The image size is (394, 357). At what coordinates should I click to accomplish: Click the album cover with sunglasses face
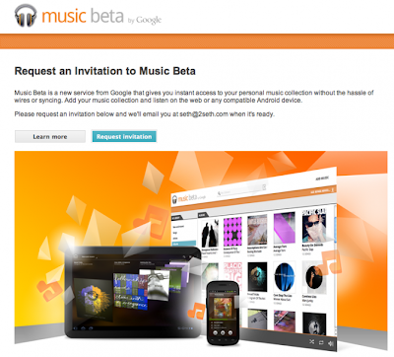(x=314, y=225)
